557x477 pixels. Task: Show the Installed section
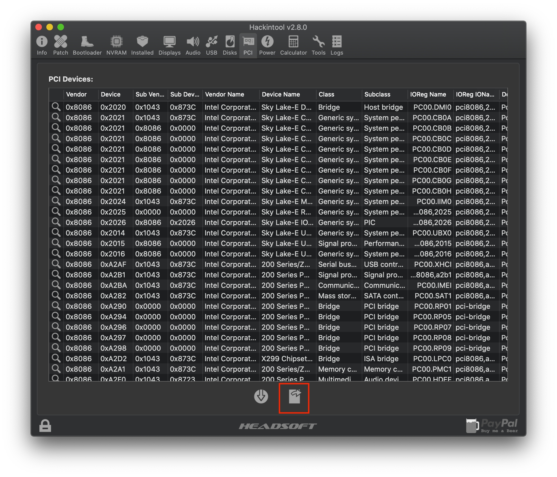tap(142, 45)
